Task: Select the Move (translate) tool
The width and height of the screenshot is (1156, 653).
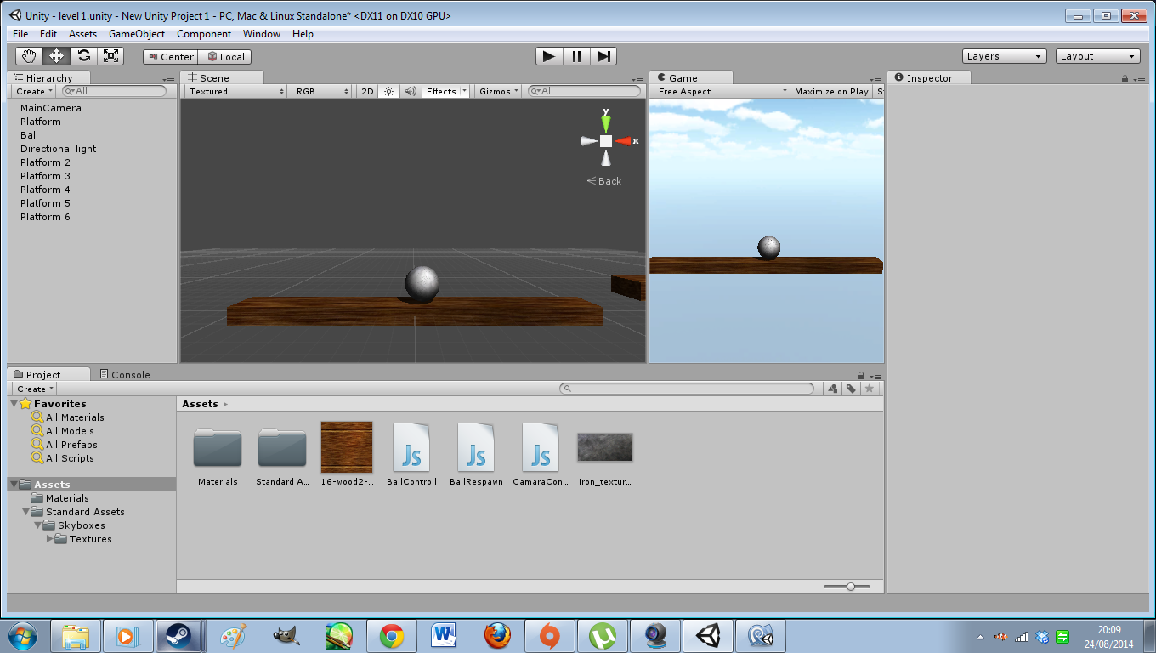Action: pos(57,56)
